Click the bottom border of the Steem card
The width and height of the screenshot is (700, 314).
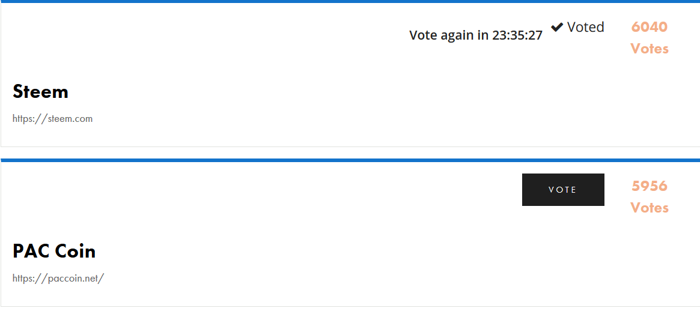(350, 146)
